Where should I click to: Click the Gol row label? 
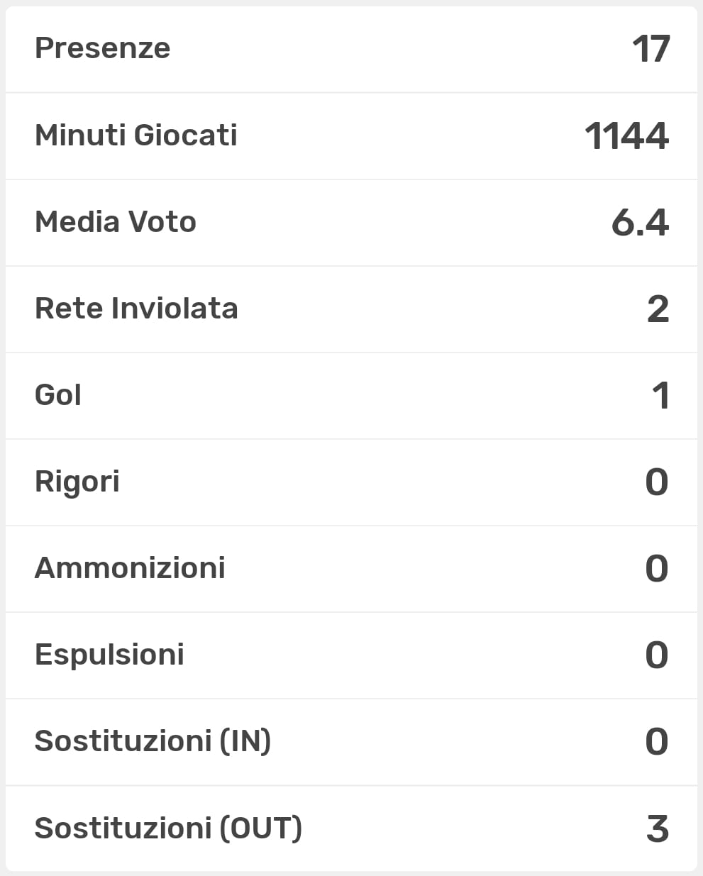click(x=57, y=394)
